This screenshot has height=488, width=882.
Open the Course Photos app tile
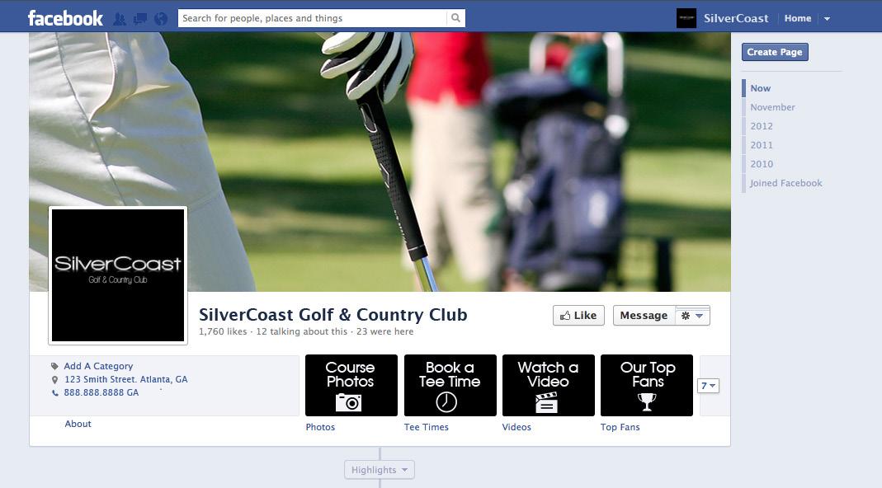[x=351, y=385]
